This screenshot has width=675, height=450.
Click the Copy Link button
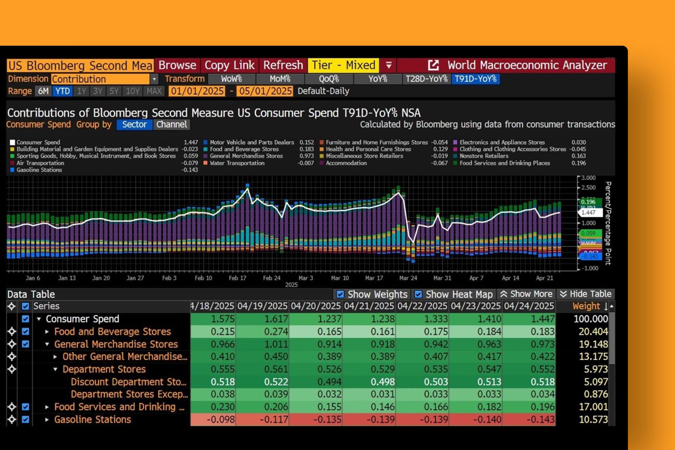coord(229,65)
